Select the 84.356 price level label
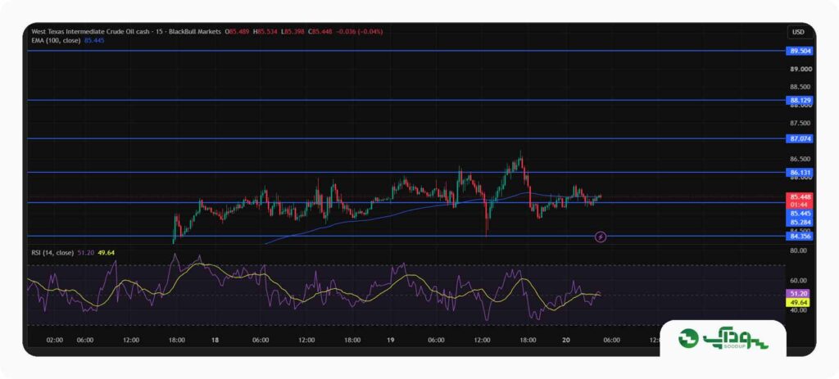The height and width of the screenshot is (379, 839). [x=800, y=237]
